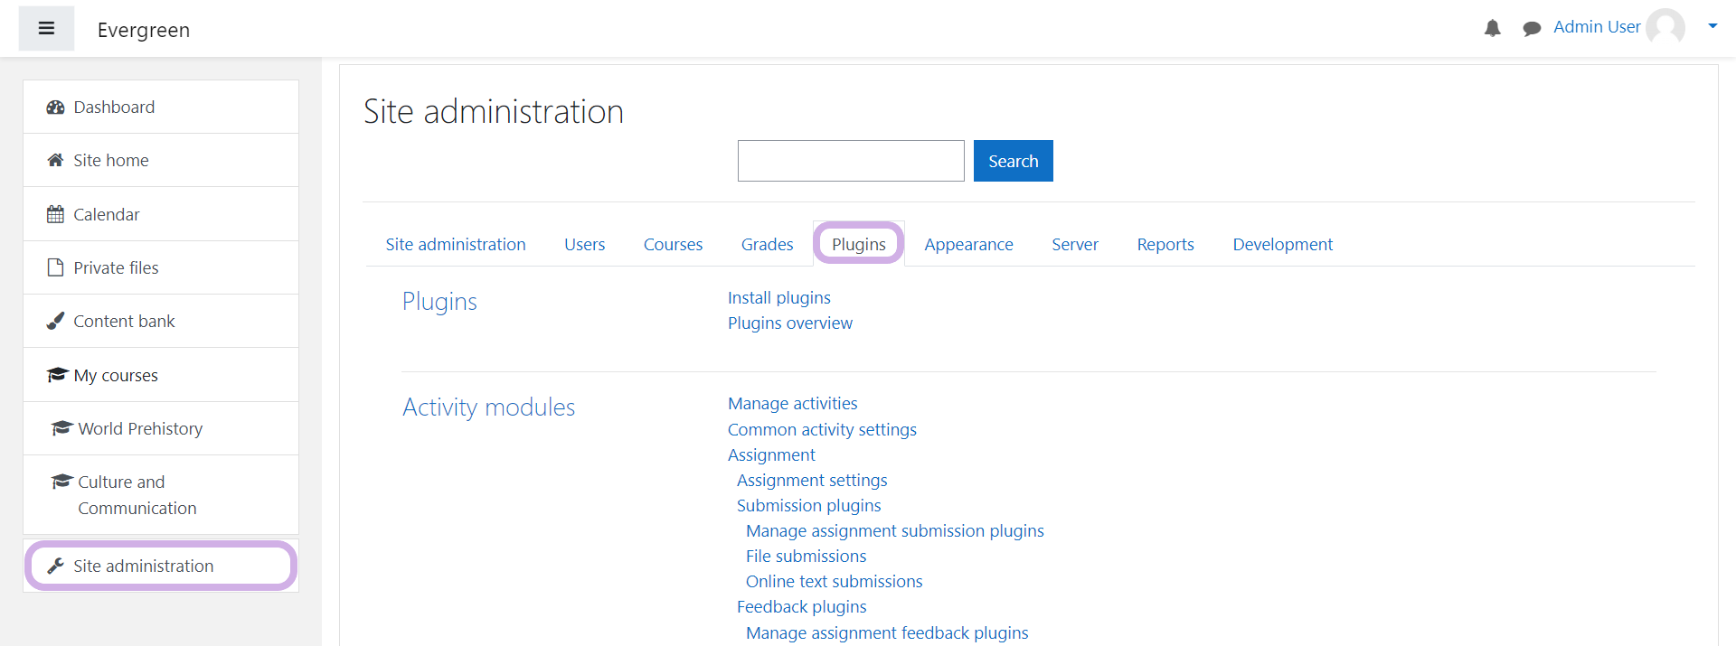Viewport: 1736px width, 646px height.
Task: Open the Install plugins link
Action: 778,298
